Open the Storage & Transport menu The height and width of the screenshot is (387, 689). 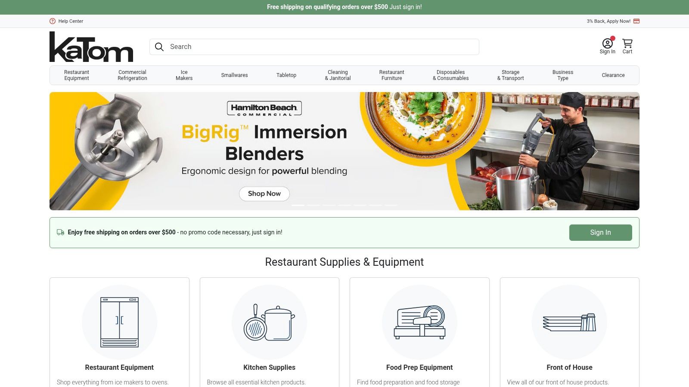pos(510,75)
